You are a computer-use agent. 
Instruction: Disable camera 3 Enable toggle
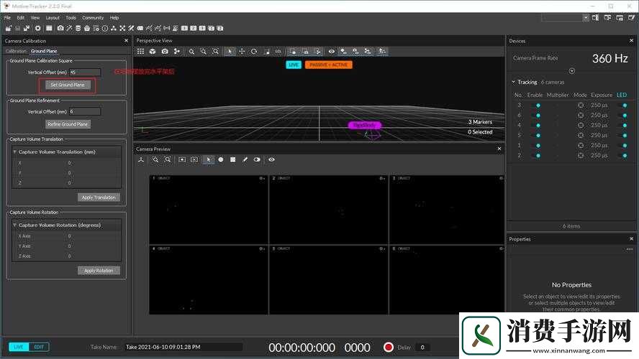click(x=536, y=105)
